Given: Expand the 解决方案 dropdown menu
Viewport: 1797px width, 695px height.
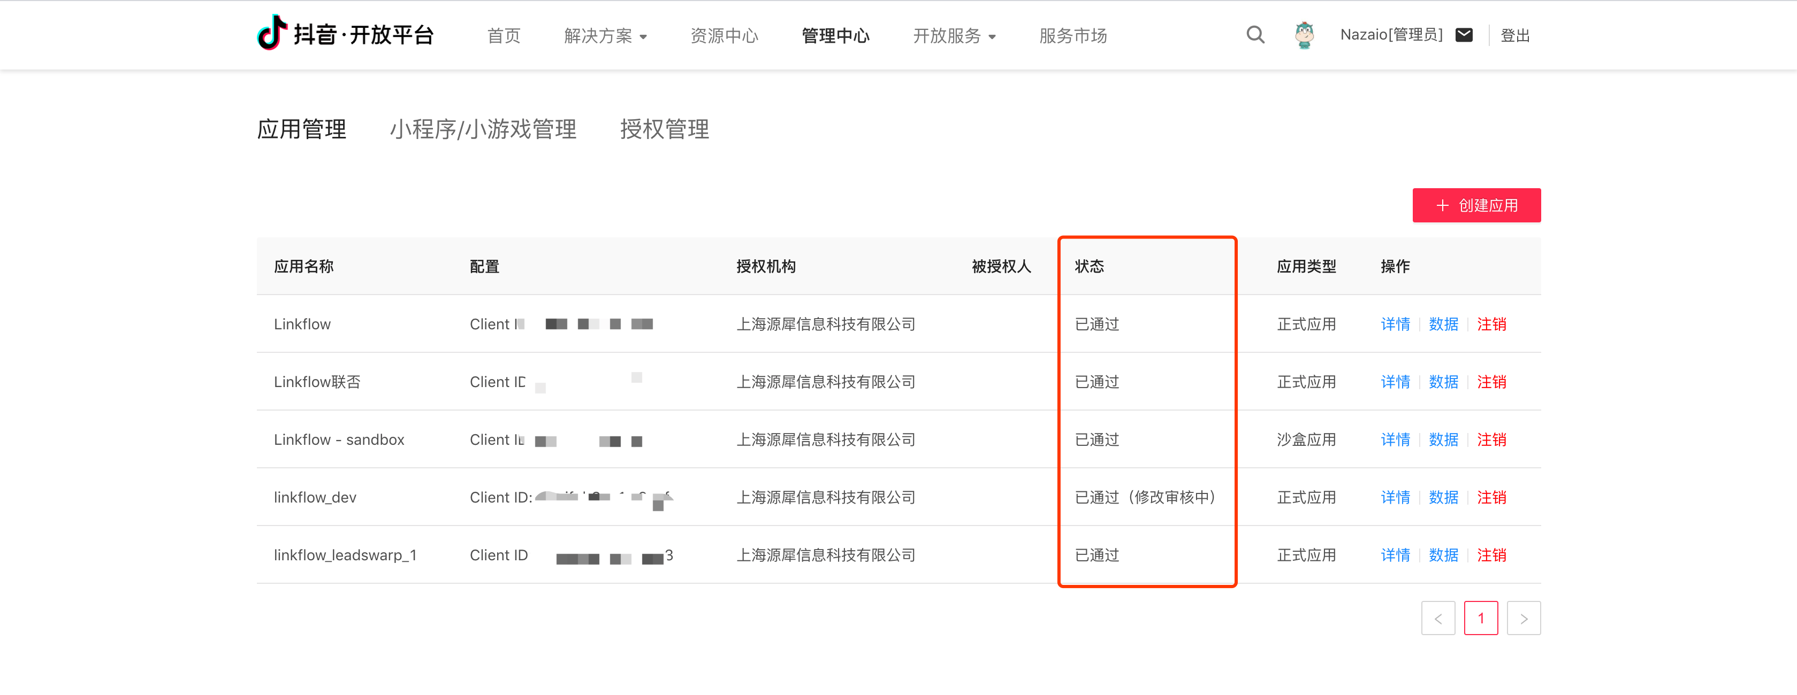Looking at the screenshot, I should pyautogui.click(x=605, y=35).
